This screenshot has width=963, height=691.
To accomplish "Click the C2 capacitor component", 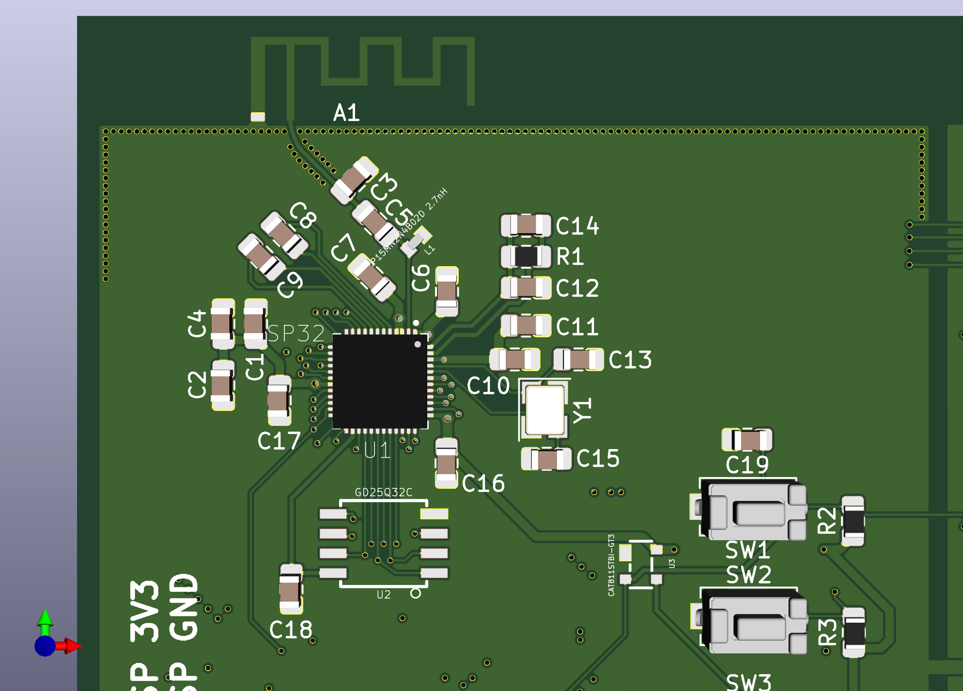I will point(223,385).
